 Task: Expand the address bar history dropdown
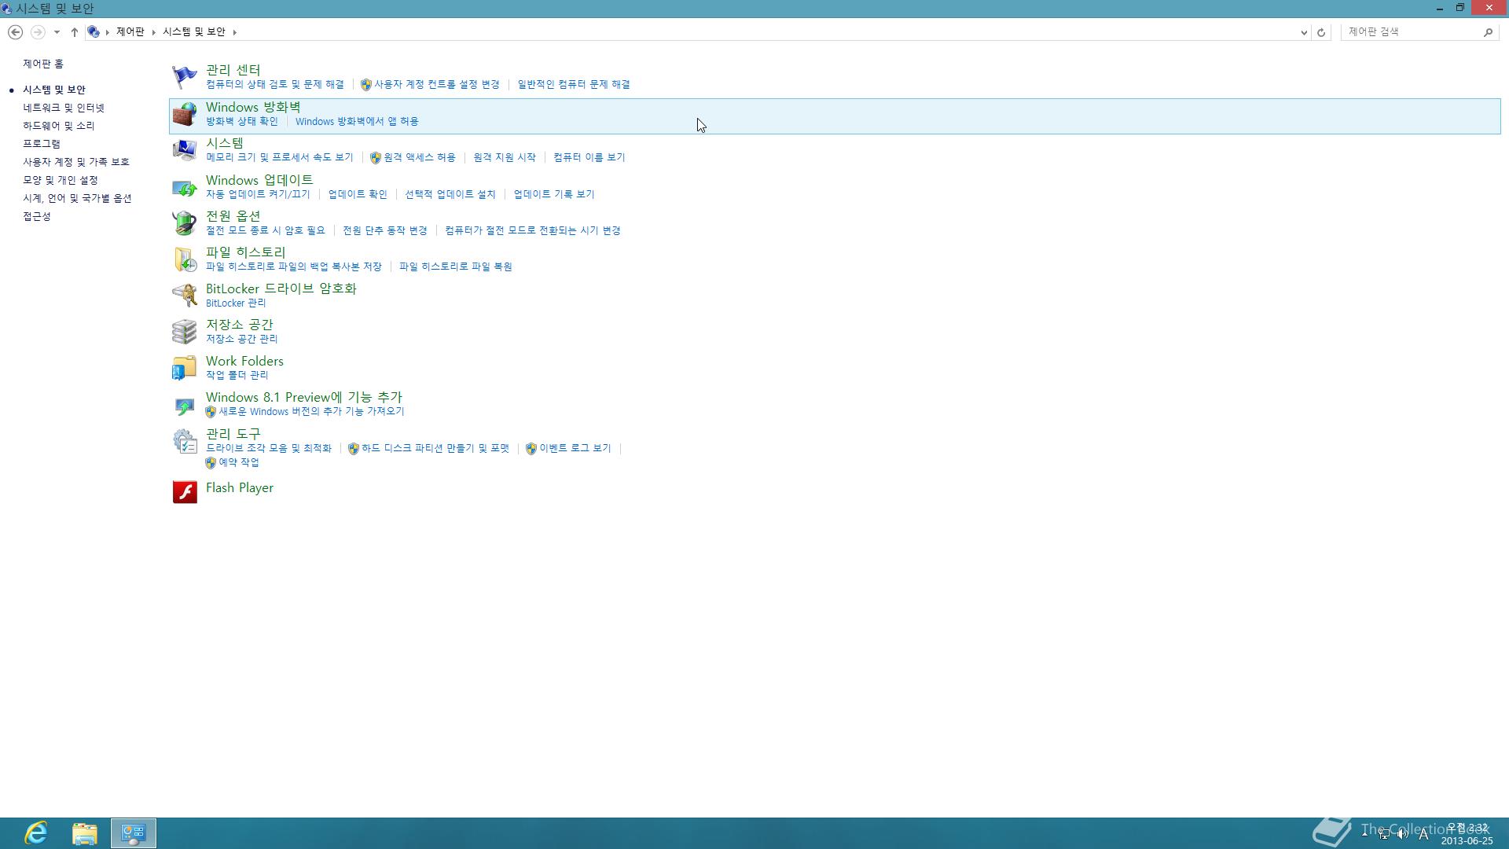[x=1304, y=32]
